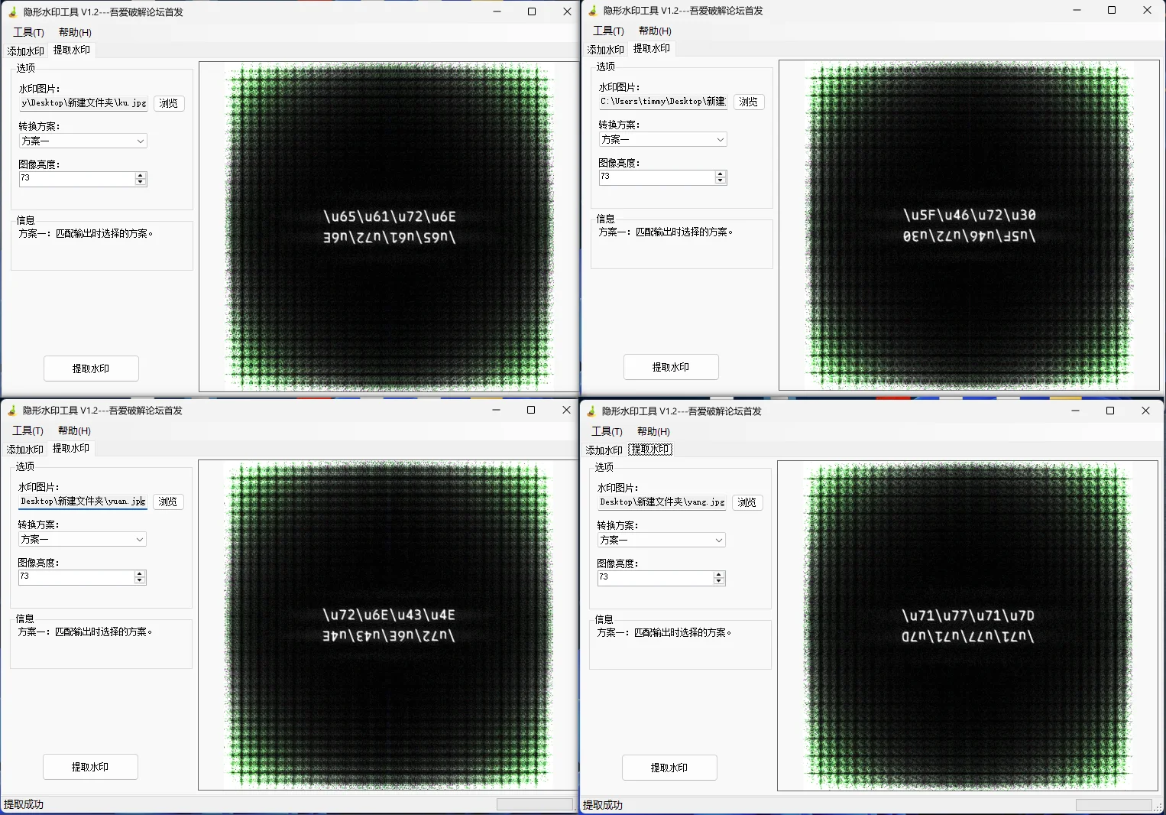1166x815 pixels.
Task: Click the app icon in the ku.jpg window title bar
Action: point(12,12)
